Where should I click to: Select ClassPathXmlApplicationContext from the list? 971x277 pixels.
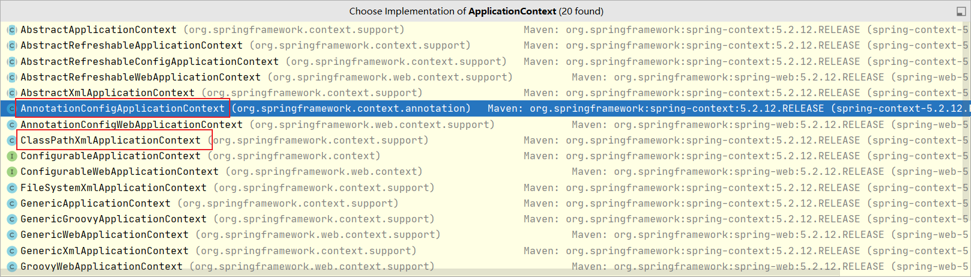click(111, 141)
